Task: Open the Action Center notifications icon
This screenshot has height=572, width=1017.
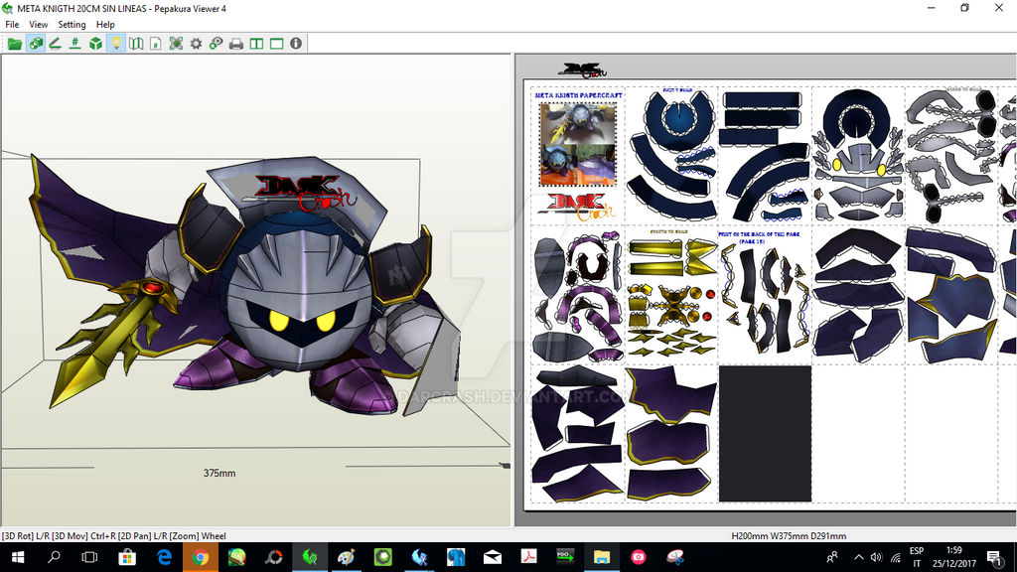Action: 993,557
